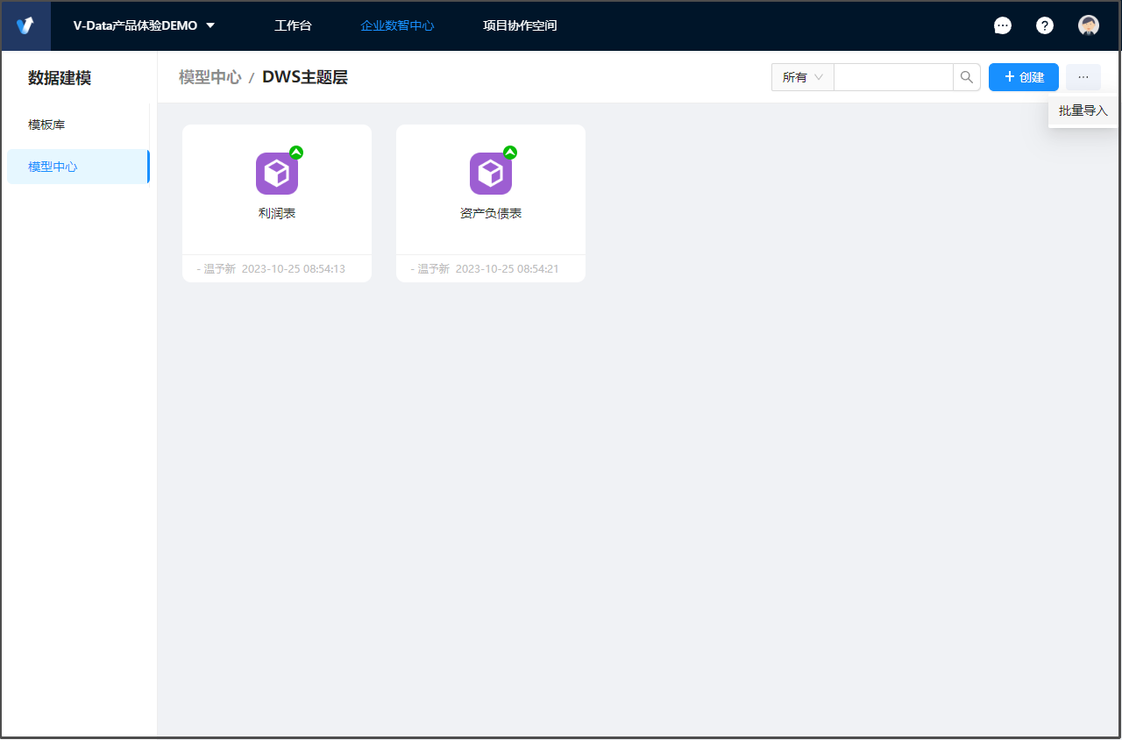The image size is (1122, 740).
Task: Go to 项目协作空间 in top navigation
Action: pyautogui.click(x=520, y=26)
